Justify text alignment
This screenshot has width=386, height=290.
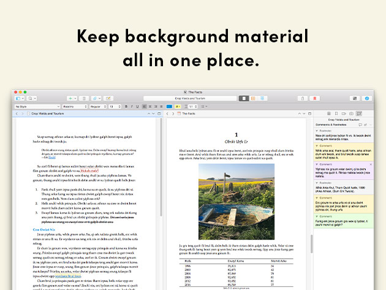coord(161,107)
